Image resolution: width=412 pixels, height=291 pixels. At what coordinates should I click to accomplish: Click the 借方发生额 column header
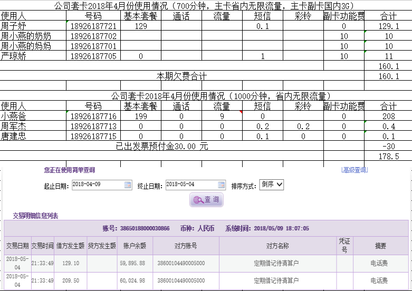tap(71, 246)
